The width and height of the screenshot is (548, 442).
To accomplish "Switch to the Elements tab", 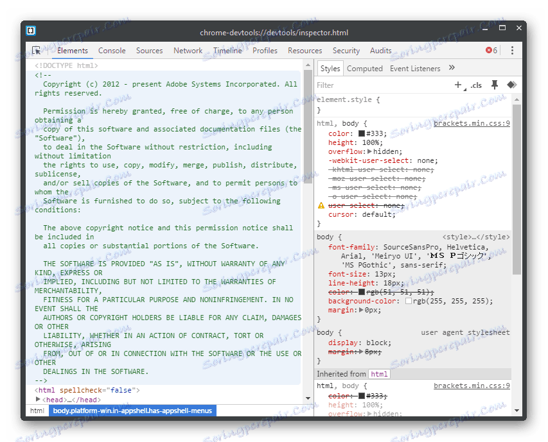I will [73, 51].
